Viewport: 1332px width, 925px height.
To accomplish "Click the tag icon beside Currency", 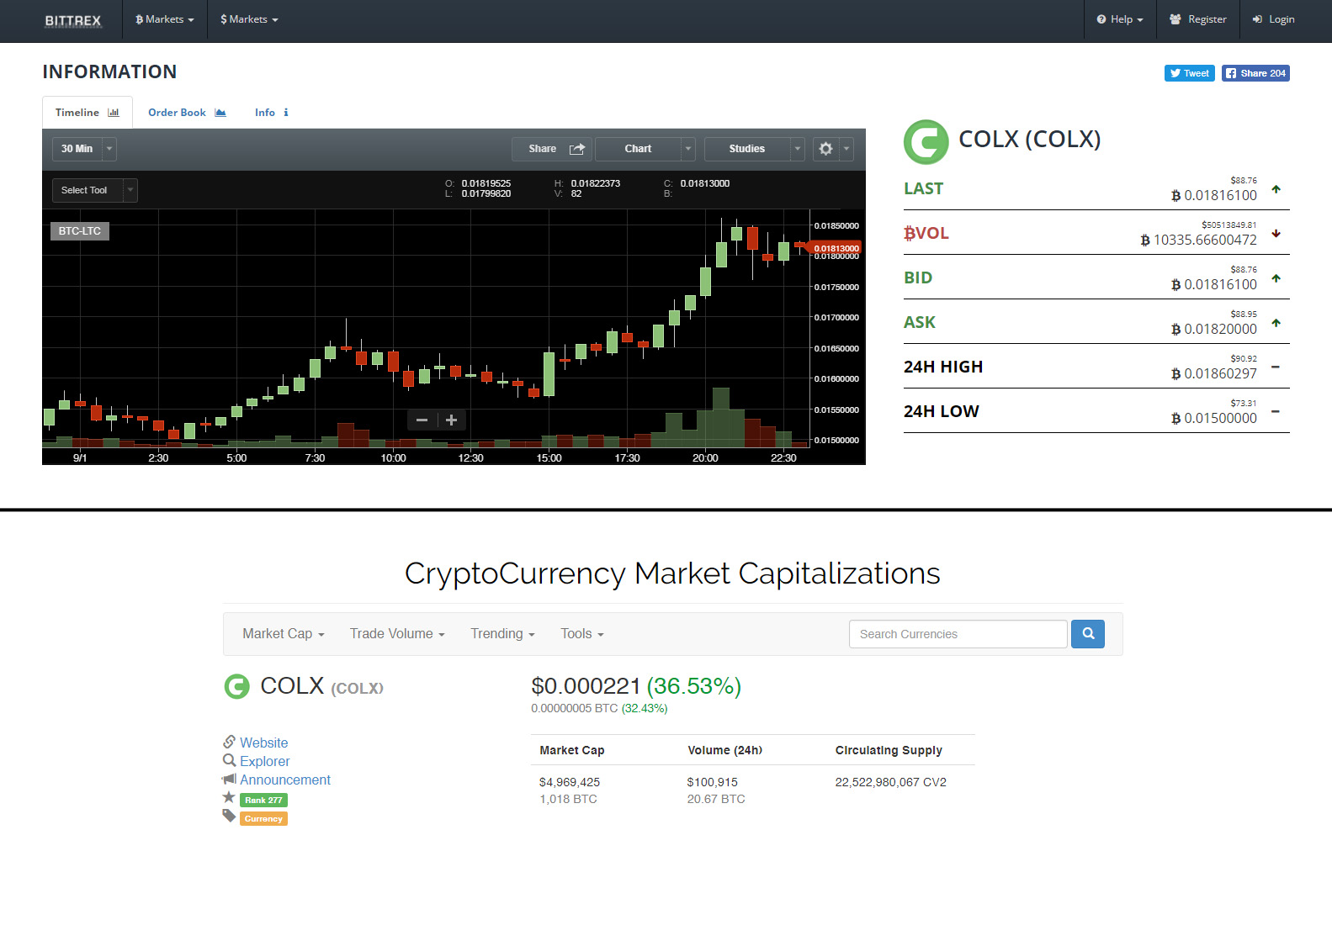I will (229, 816).
